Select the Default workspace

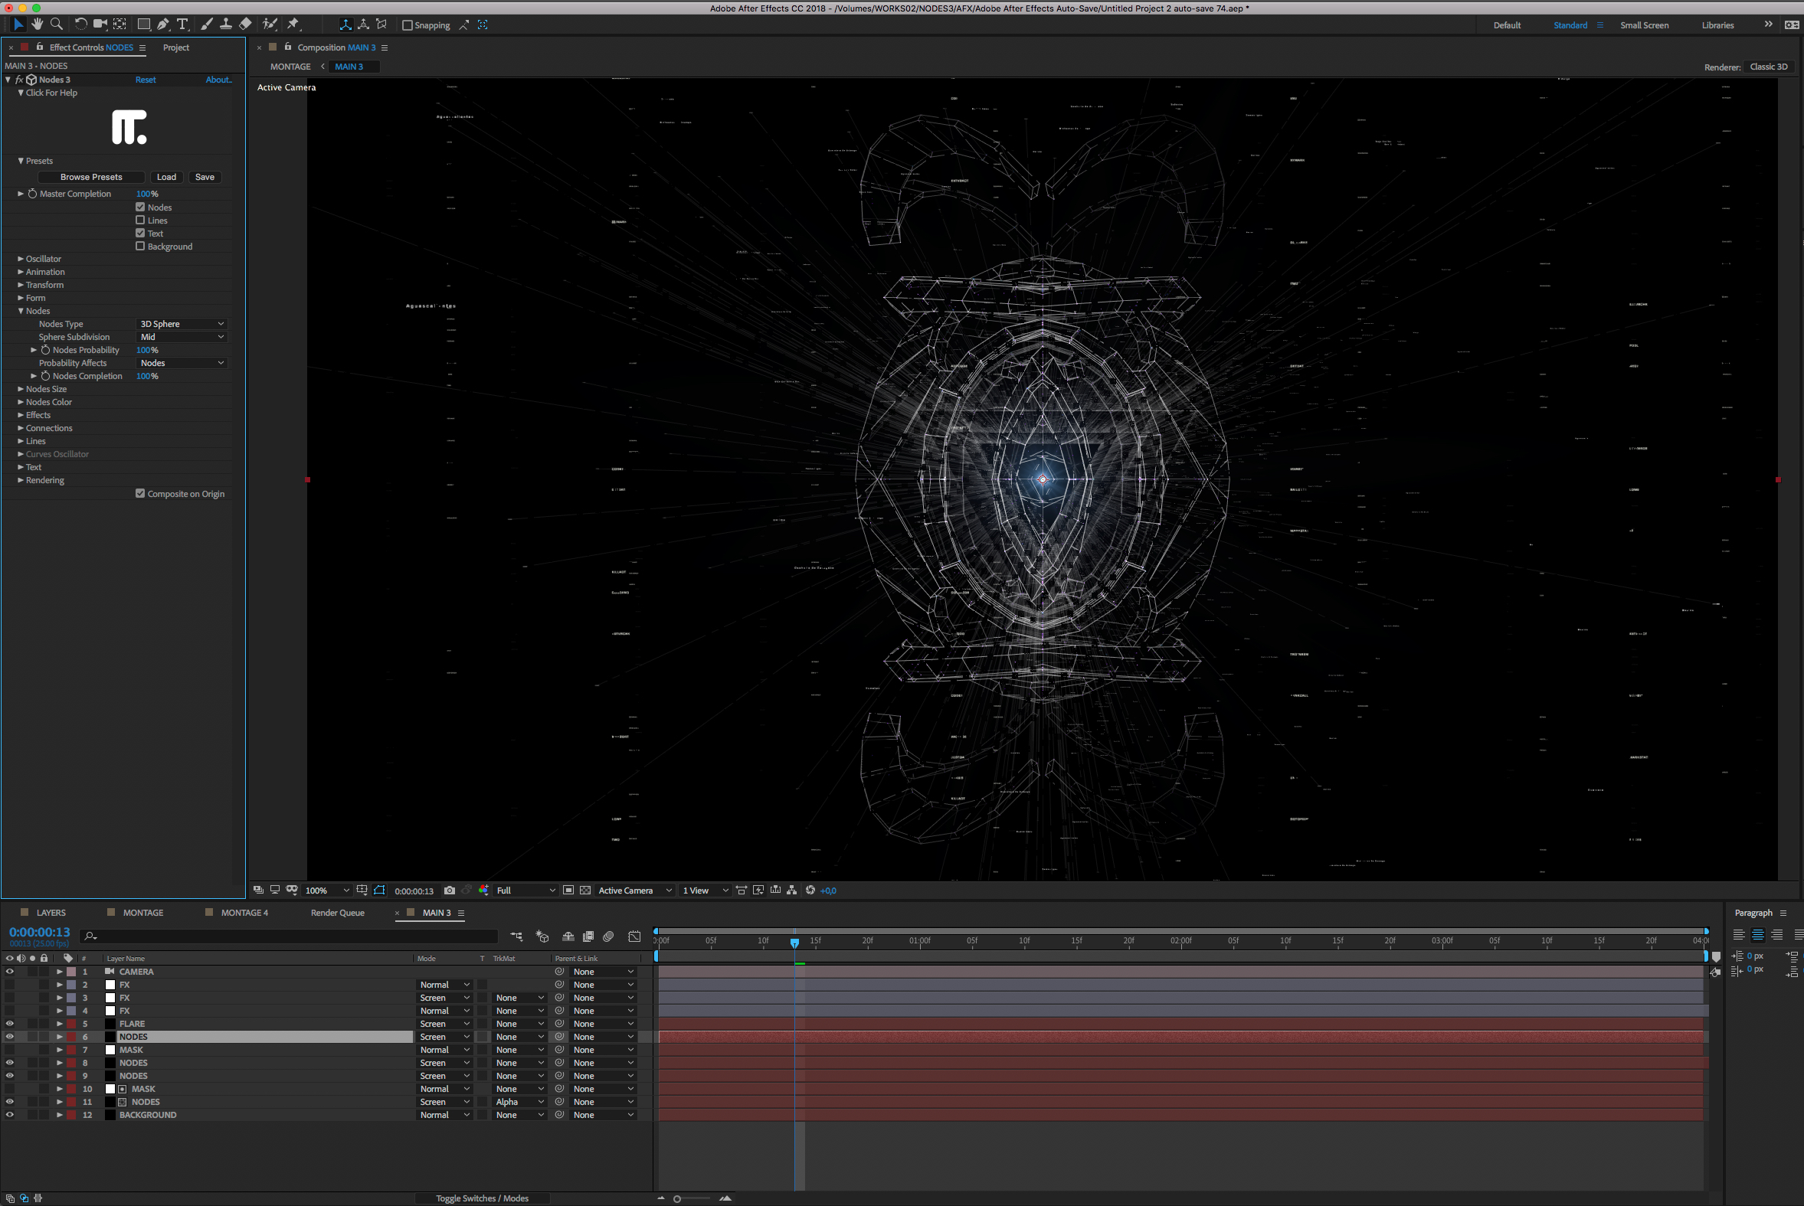[x=1507, y=25]
